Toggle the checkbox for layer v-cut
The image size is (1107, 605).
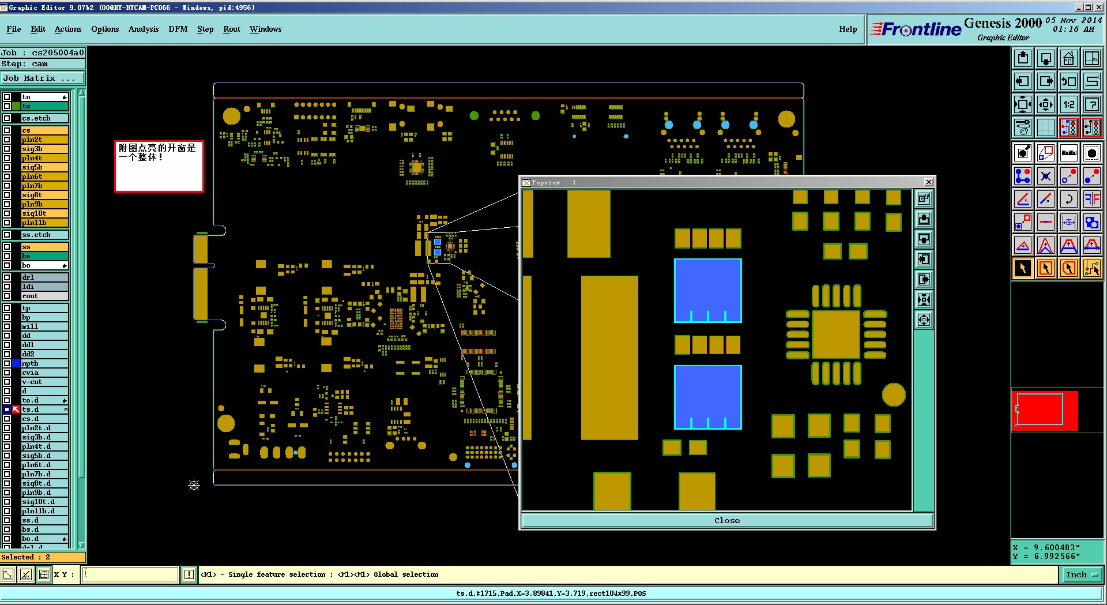[7, 382]
